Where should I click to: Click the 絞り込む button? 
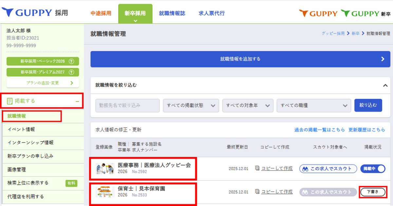click(368, 105)
